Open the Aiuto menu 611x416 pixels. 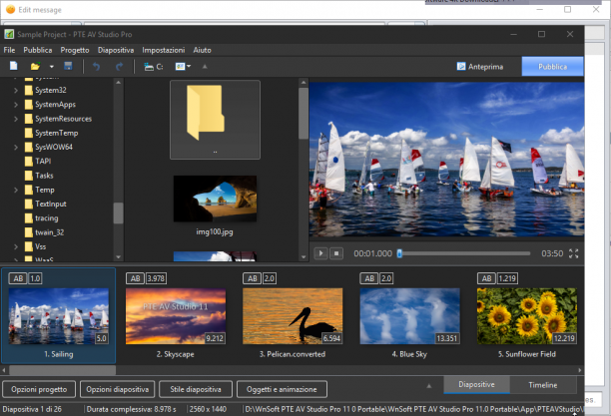[203, 50]
